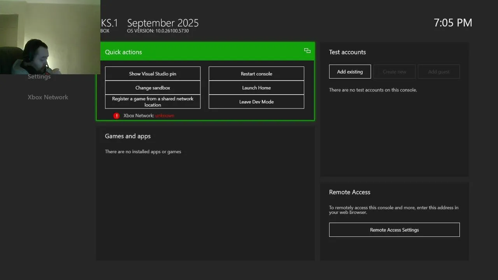Click the OS version text
Viewport: 498px width, 280px height.
pos(158,31)
